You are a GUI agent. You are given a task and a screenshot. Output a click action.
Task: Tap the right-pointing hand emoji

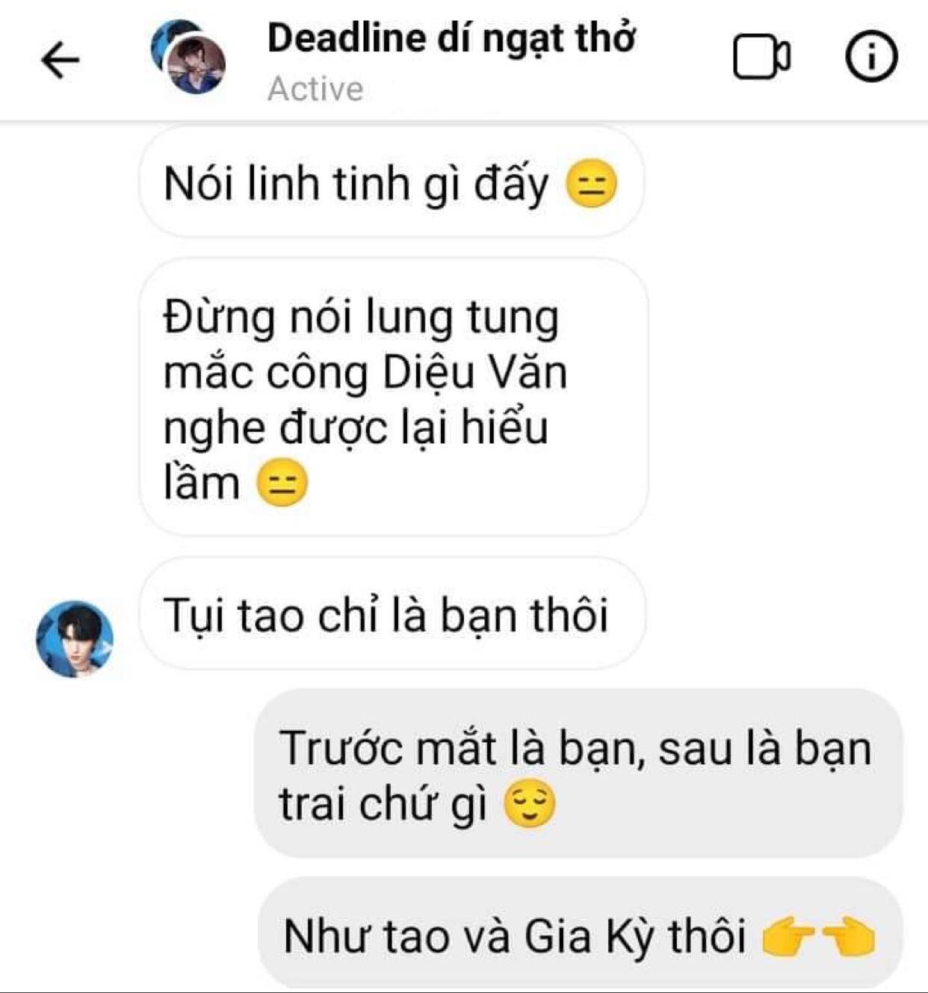789,937
